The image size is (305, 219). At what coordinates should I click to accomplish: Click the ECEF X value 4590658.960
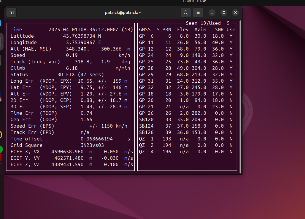[67, 152]
